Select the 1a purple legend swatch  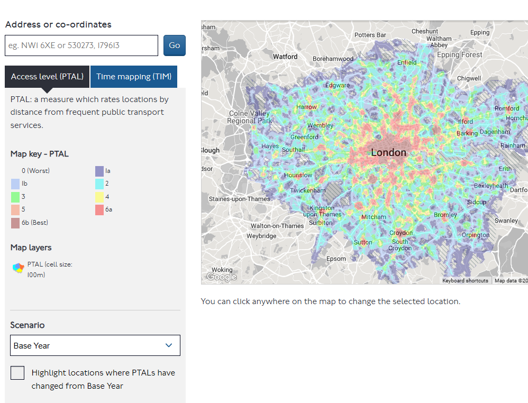tap(99, 171)
